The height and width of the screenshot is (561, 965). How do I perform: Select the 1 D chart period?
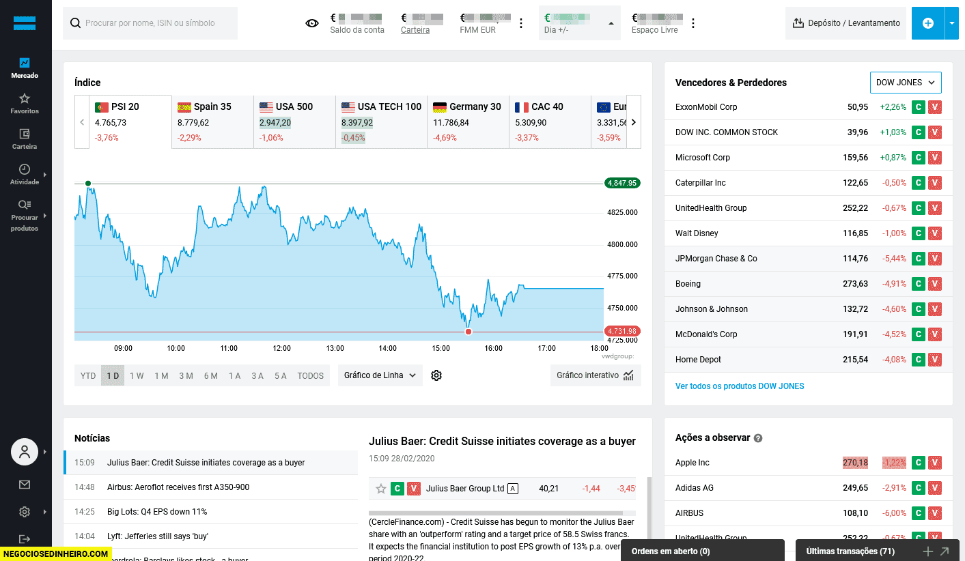point(113,375)
